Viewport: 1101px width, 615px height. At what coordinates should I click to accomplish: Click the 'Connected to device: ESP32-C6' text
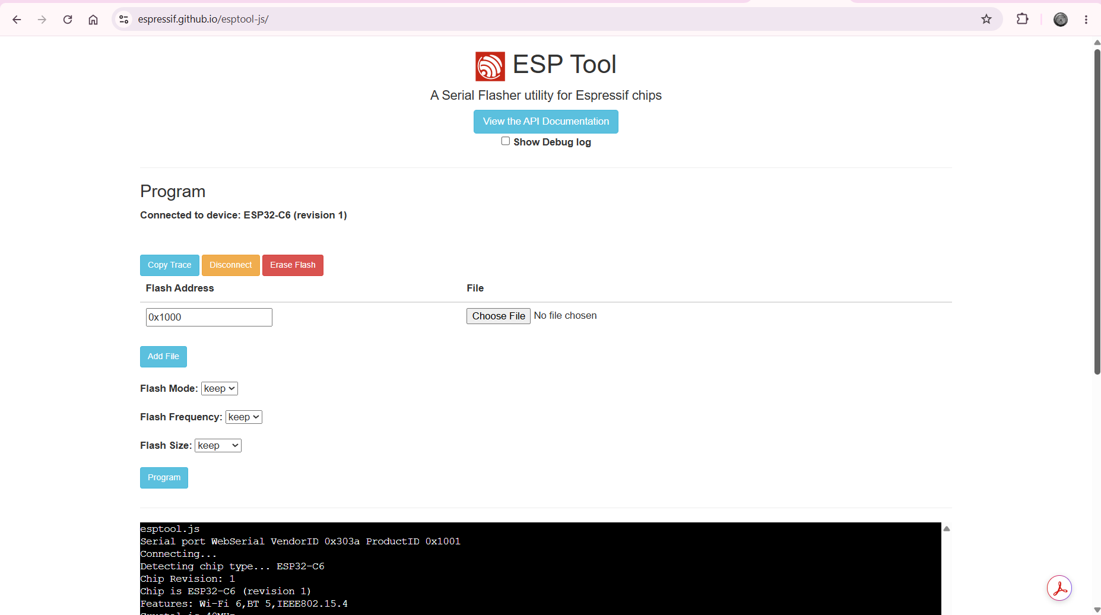point(243,215)
